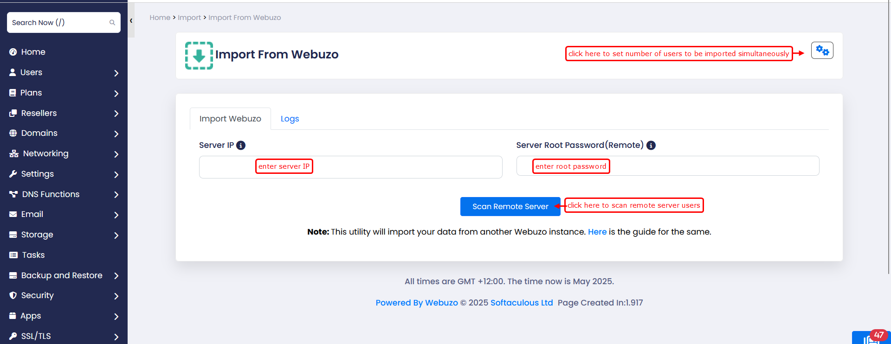The width and height of the screenshot is (891, 344).
Task: Expand the Settings menu chevron
Action: pyautogui.click(x=116, y=174)
